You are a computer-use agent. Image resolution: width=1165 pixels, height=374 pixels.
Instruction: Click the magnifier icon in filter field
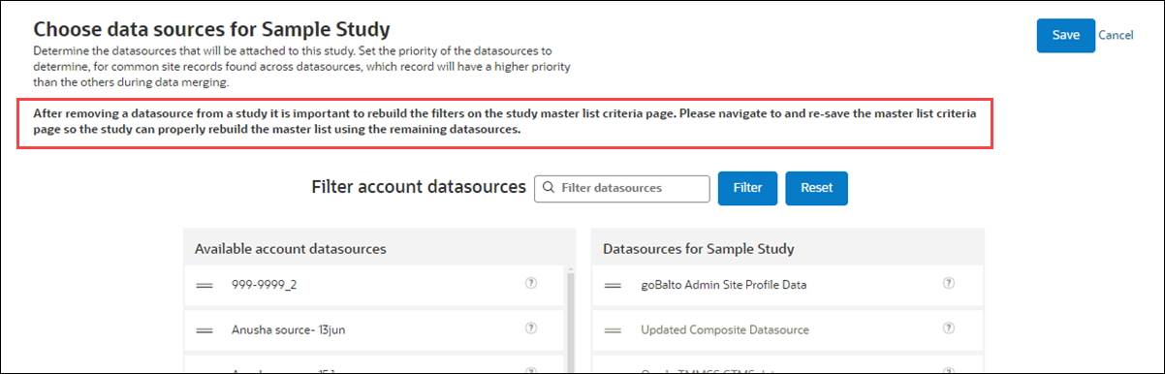(x=549, y=188)
